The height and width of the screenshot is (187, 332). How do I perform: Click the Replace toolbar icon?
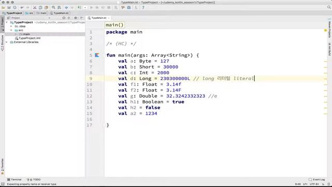tap(59, 8)
